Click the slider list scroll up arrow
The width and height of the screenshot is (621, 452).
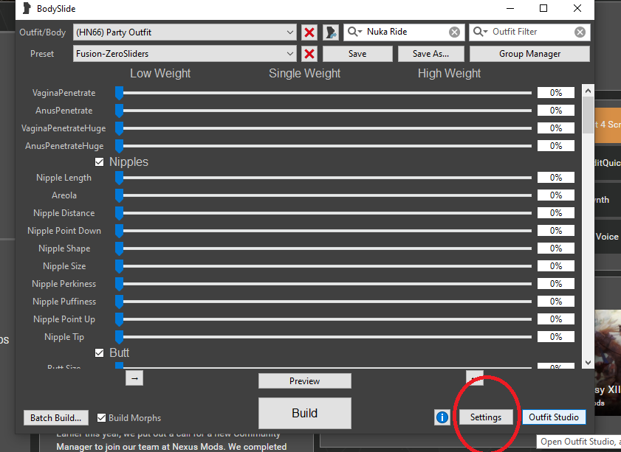(x=588, y=91)
